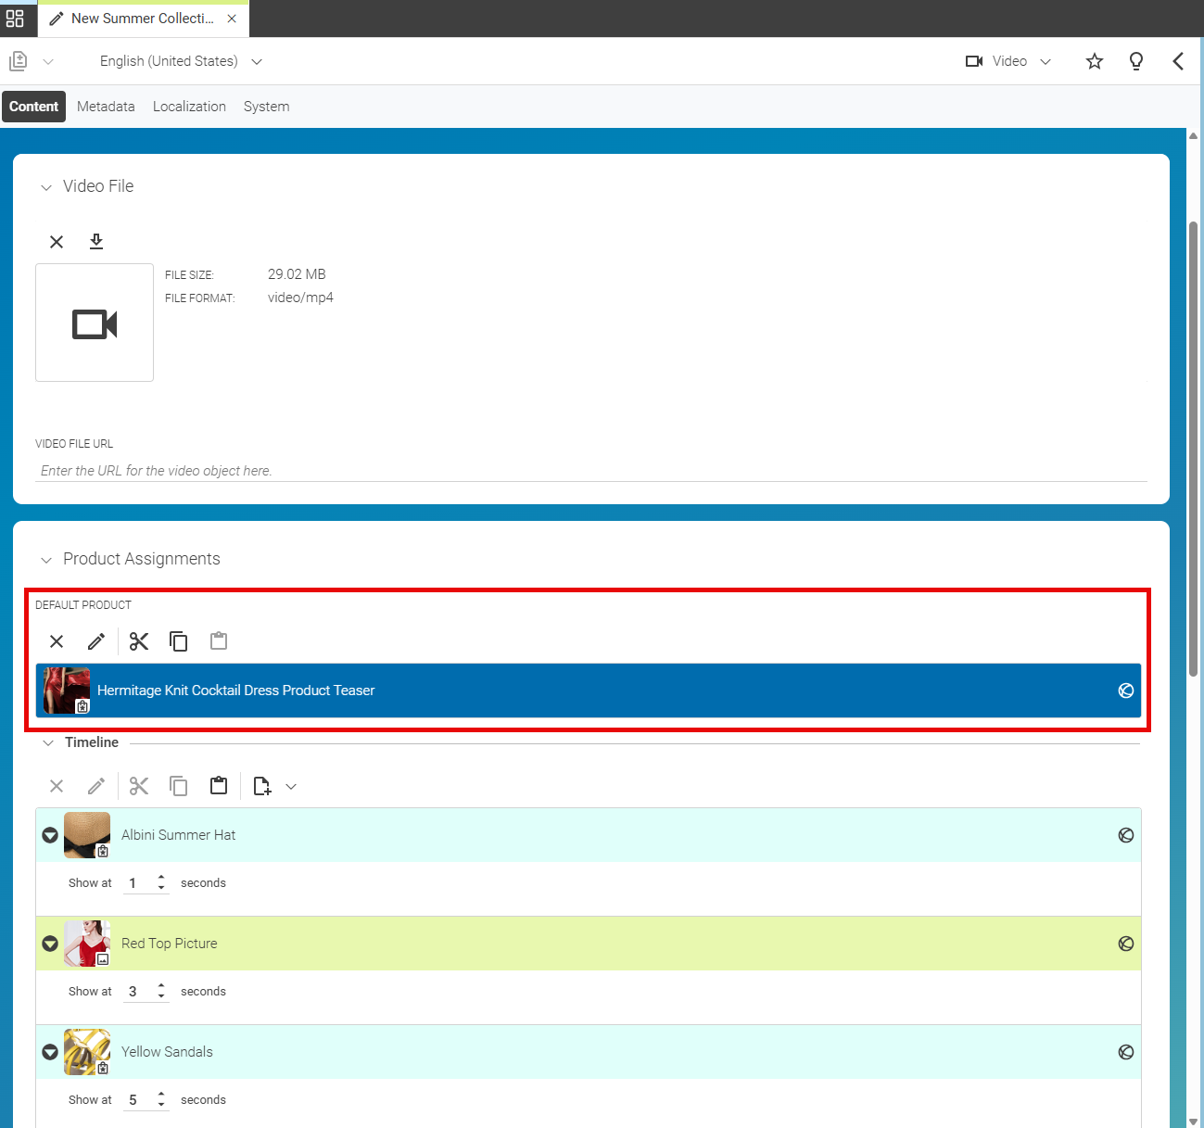Image resolution: width=1204 pixels, height=1128 pixels.
Task: Remove the video file with X icon
Action: (57, 242)
